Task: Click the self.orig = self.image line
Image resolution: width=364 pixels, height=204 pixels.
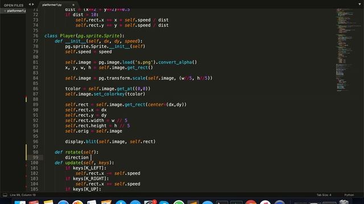Action: pyautogui.click(x=93, y=131)
